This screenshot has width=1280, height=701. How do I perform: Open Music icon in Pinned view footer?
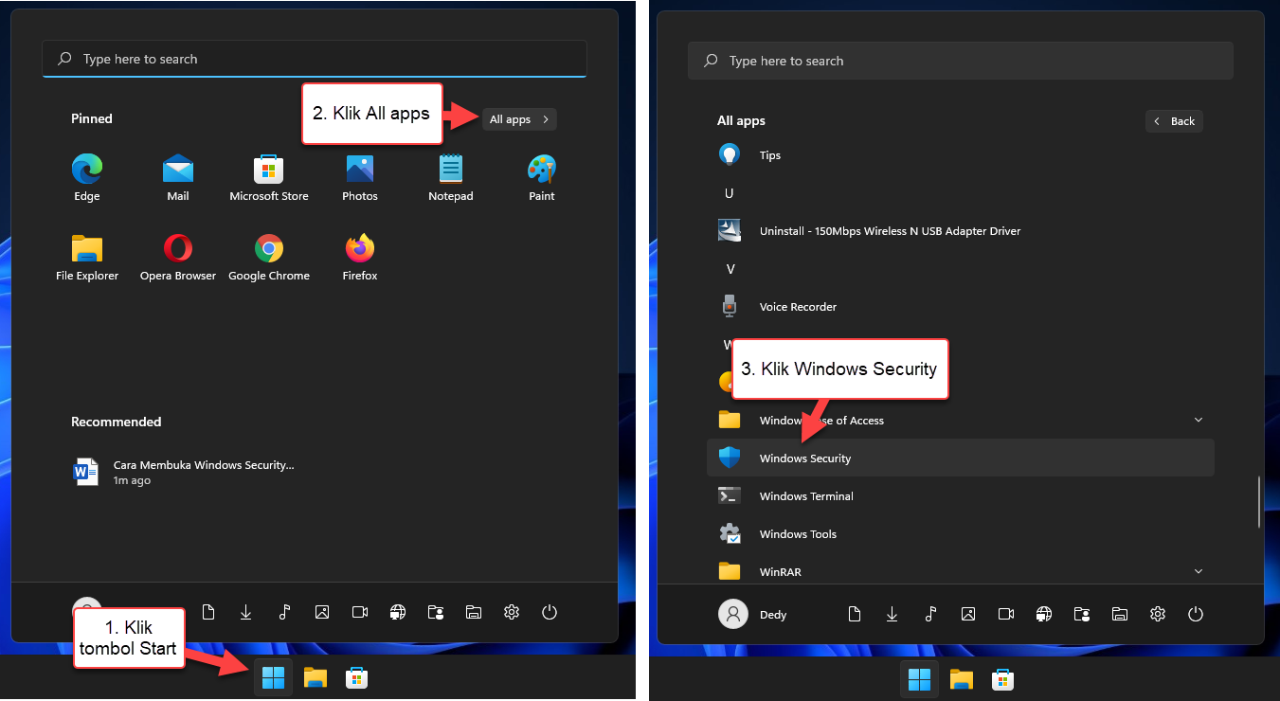click(x=284, y=612)
